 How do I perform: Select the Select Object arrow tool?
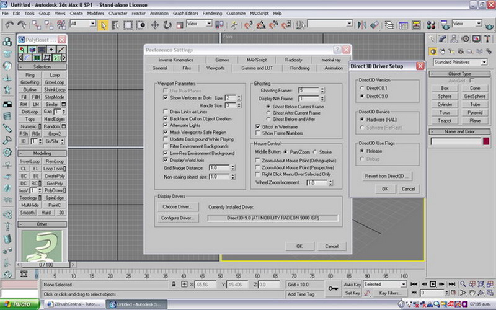103,24
